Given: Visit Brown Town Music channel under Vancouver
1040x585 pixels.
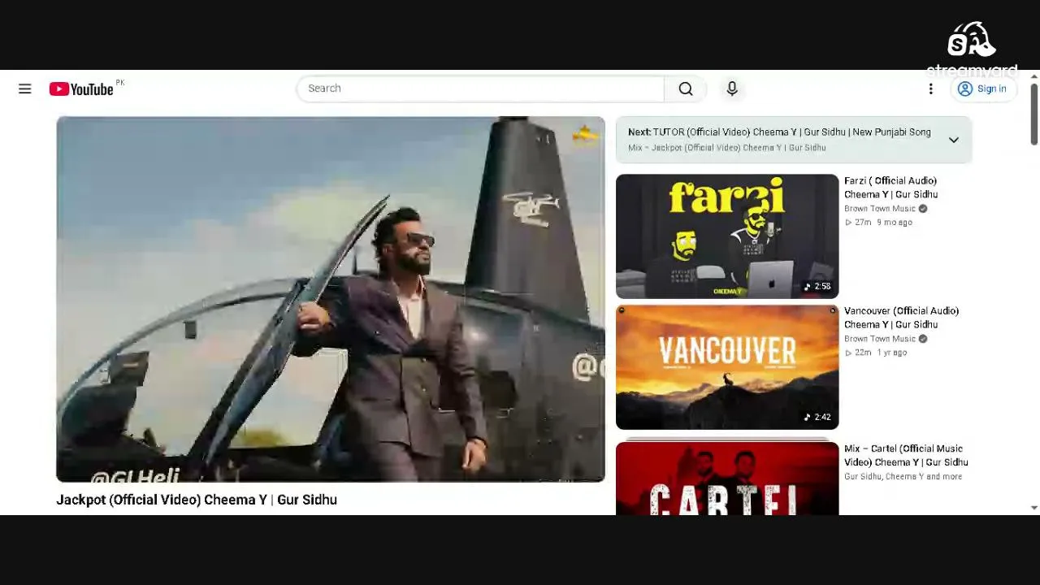Looking at the screenshot, I should (880, 339).
